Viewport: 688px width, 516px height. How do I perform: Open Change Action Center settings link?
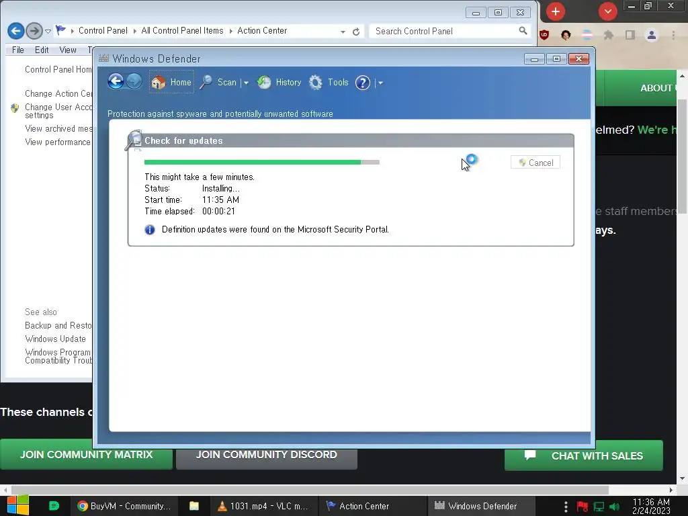(x=58, y=93)
